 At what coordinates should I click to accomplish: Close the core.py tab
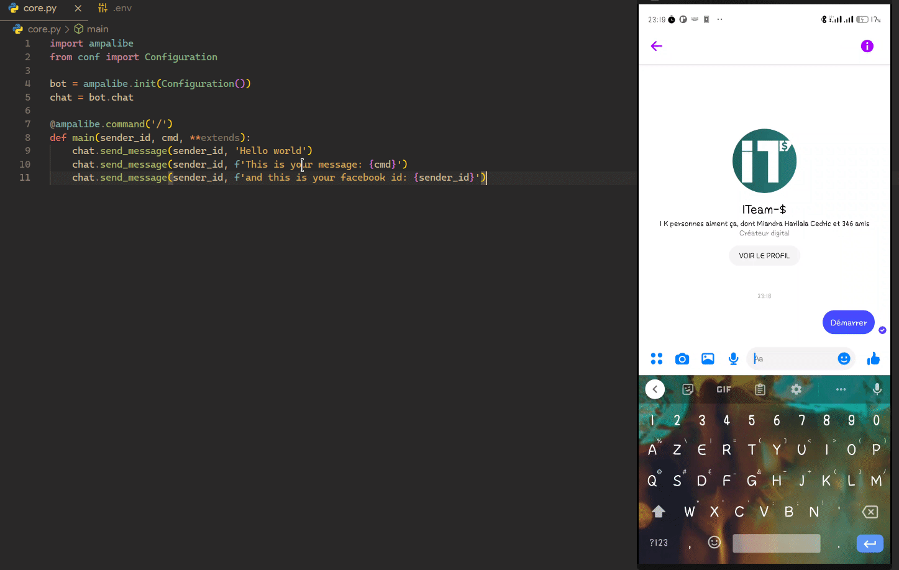click(78, 8)
